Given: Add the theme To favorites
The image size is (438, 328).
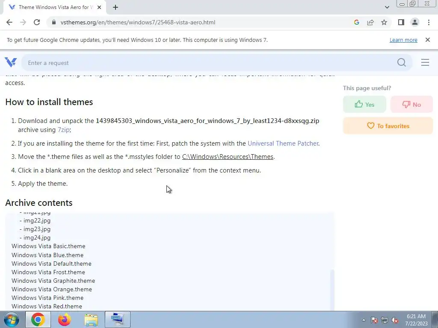Looking at the screenshot, I should [x=388, y=126].
